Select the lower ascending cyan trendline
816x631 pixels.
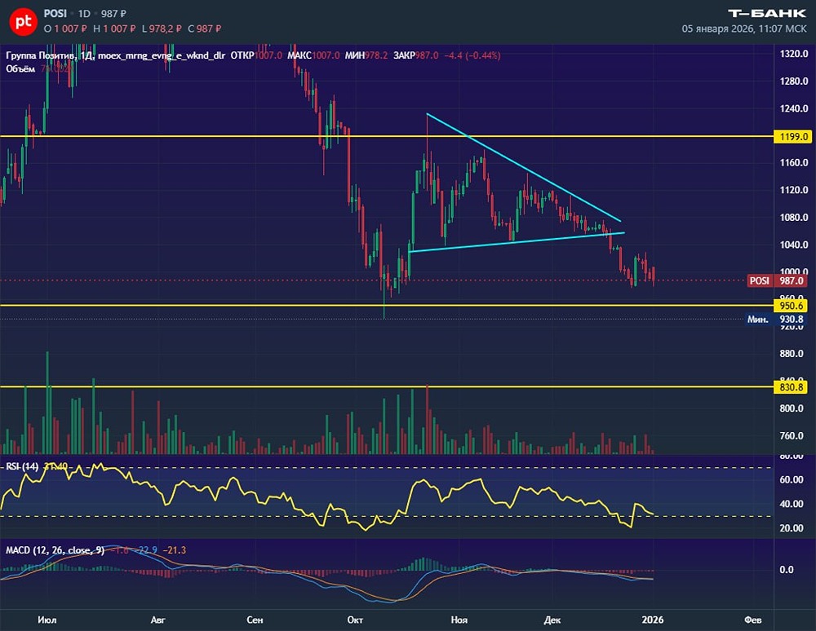[517, 242]
